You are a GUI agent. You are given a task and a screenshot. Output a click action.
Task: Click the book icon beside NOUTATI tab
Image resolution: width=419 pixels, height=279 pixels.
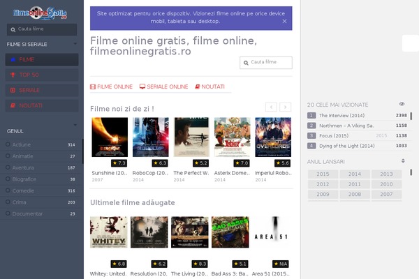[x=198, y=86]
